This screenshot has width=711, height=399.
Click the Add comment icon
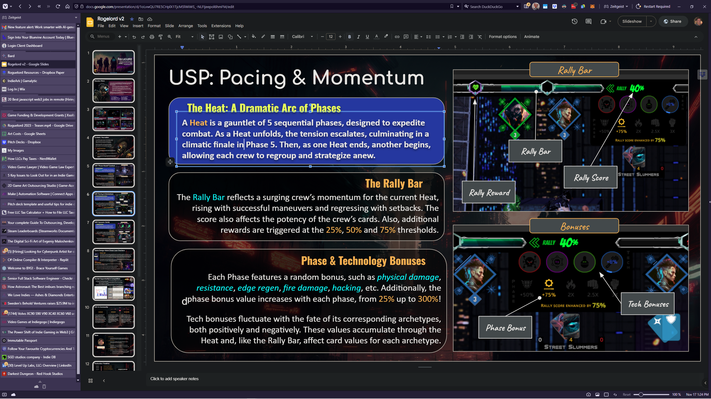pyautogui.click(x=406, y=37)
